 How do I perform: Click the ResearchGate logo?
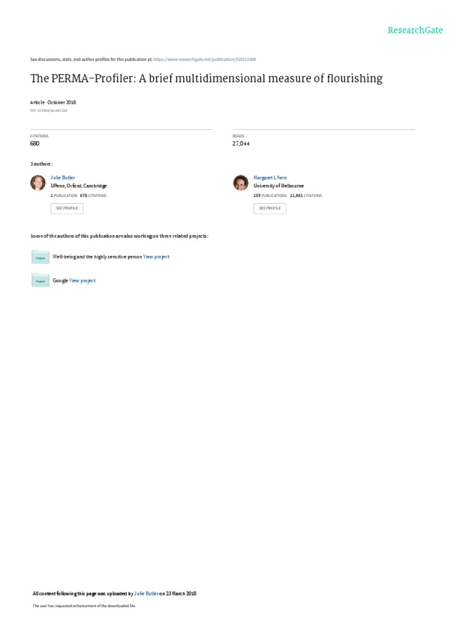(x=416, y=30)
